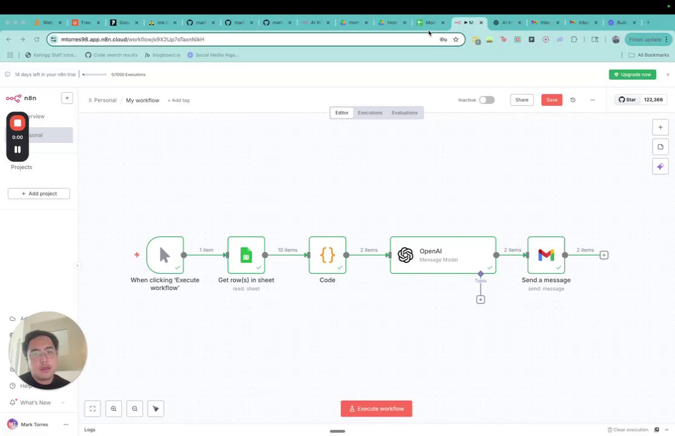Open the OpenAI Message Model node
Image resolution: width=675 pixels, height=436 pixels.
[443, 255]
